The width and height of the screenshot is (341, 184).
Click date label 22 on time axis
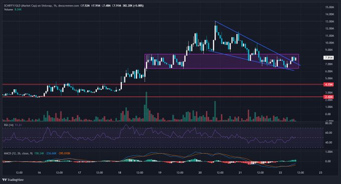(x=280, y=172)
